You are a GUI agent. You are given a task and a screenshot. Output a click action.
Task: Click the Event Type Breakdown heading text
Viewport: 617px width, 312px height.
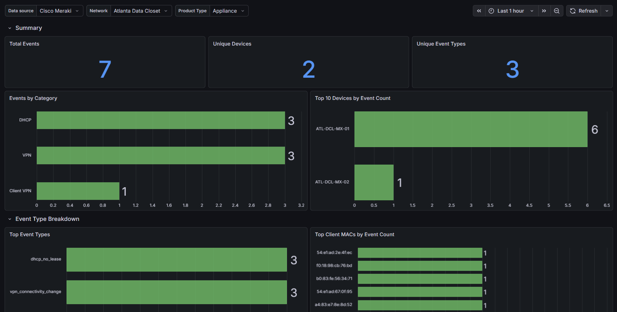47,219
